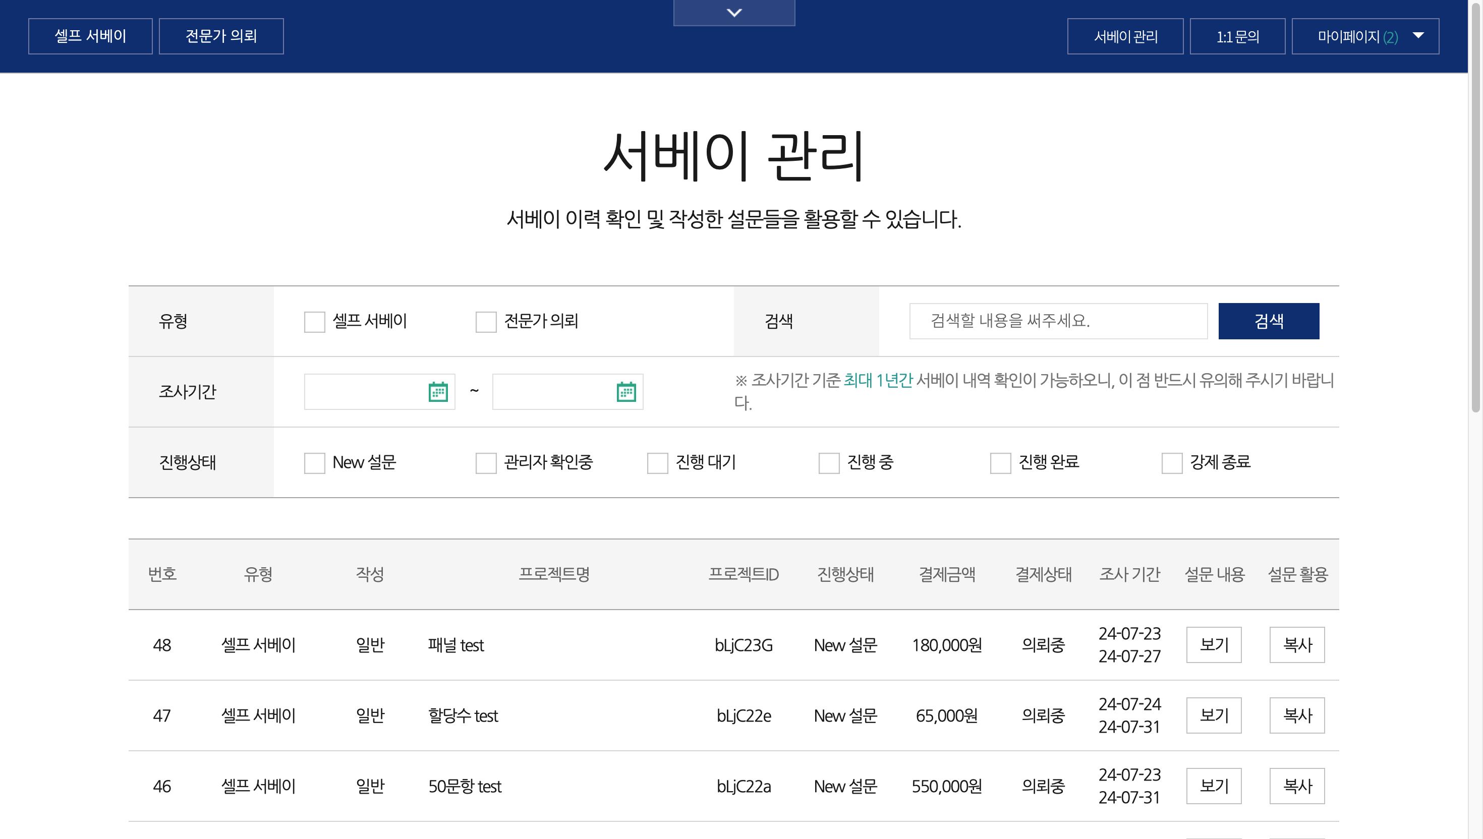The width and height of the screenshot is (1483, 839).
Task: Select the 강제 종료 status checkbox
Action: (x=1172, y=463)
